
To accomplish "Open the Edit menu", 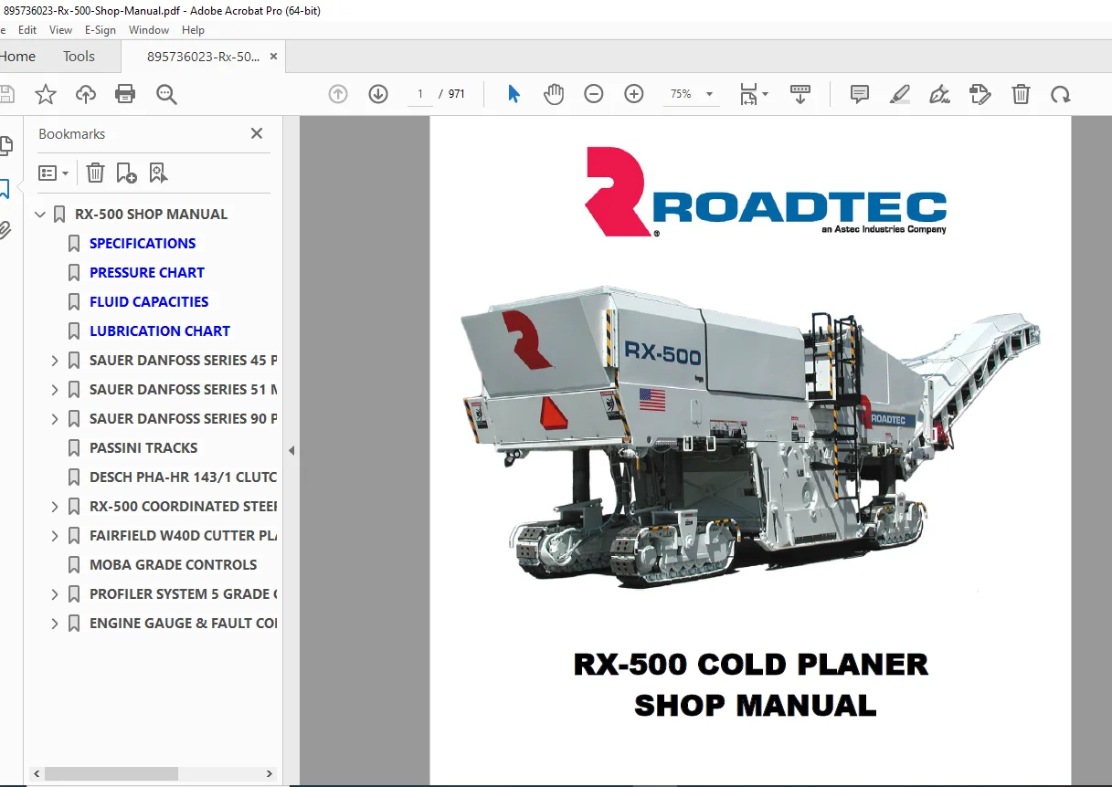I will click(27, 30).
